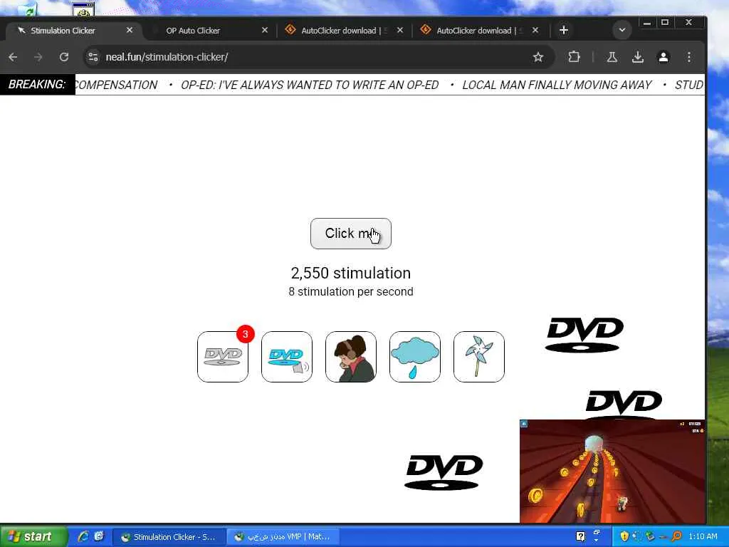729x547 pixels.
Task: Expand the tab search dropdown
Action: click(622, 30)
